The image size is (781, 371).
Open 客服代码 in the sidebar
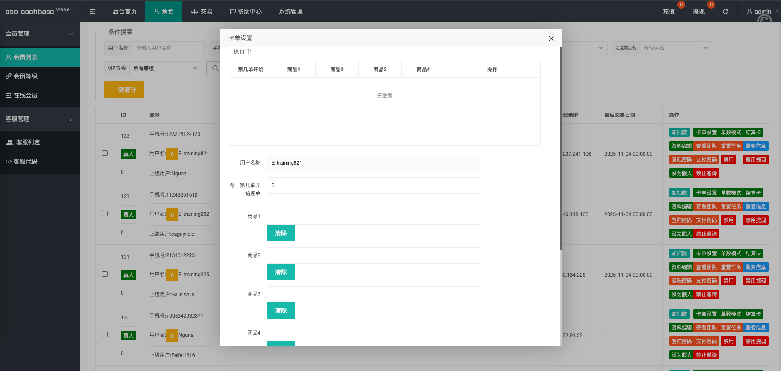point(26,162)
